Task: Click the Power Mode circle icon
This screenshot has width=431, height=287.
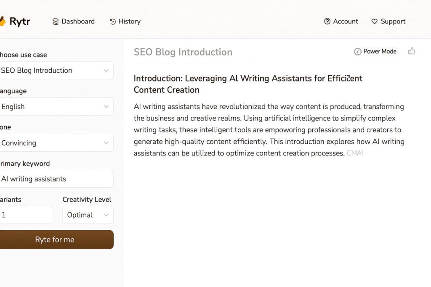Action: (358, 52)
